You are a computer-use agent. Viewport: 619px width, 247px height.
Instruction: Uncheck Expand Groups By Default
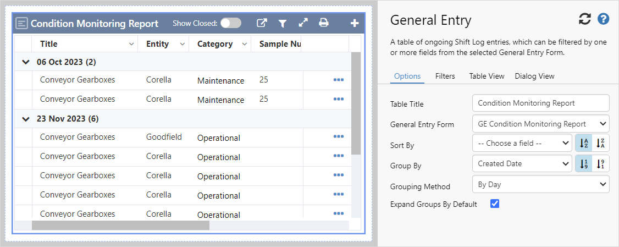pos(494,204)
